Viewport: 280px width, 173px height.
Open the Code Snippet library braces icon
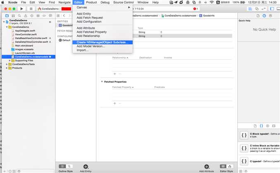coord(261,126)
